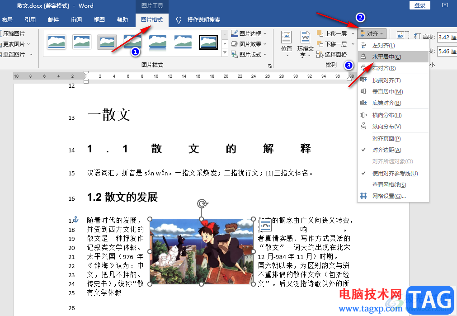Switch to the References (引用) tab
Screen dimensions: 457x316
pos(30,20)
